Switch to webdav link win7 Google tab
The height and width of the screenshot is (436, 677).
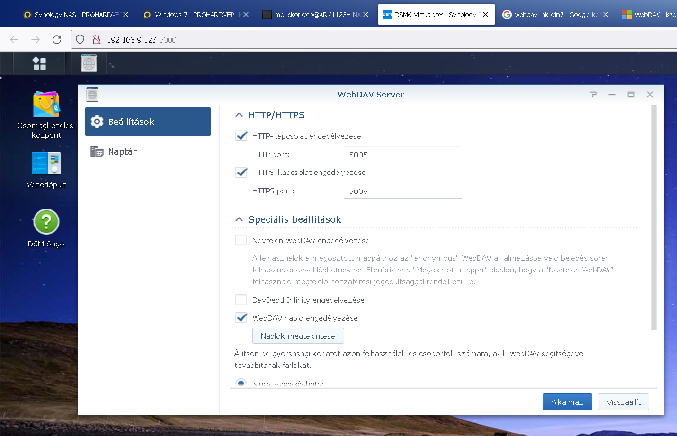pyautogui.click(x=556, y=15)
